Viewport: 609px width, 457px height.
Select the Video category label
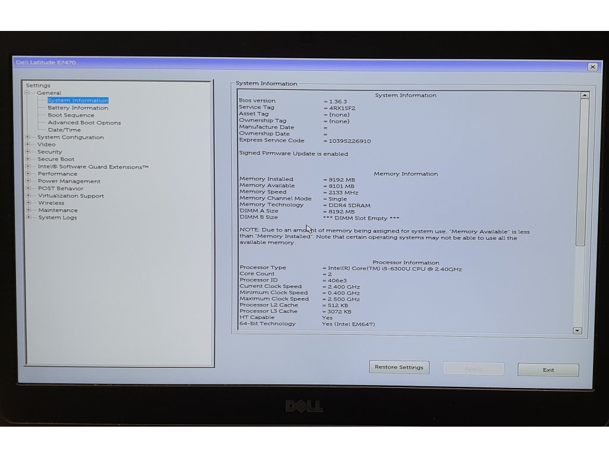click(x=46, y=144)
